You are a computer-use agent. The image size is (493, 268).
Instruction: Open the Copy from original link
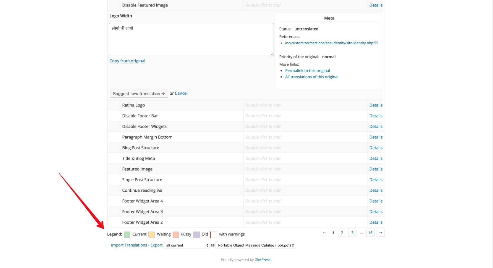pyautogui.click(x=127, y=61)
